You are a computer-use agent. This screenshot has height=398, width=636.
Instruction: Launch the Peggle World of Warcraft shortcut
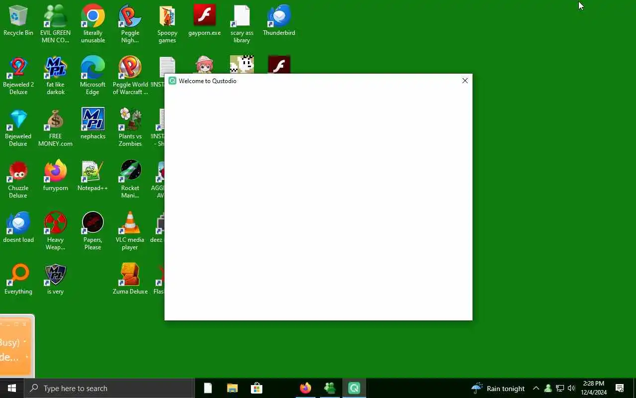pos(130,76)
